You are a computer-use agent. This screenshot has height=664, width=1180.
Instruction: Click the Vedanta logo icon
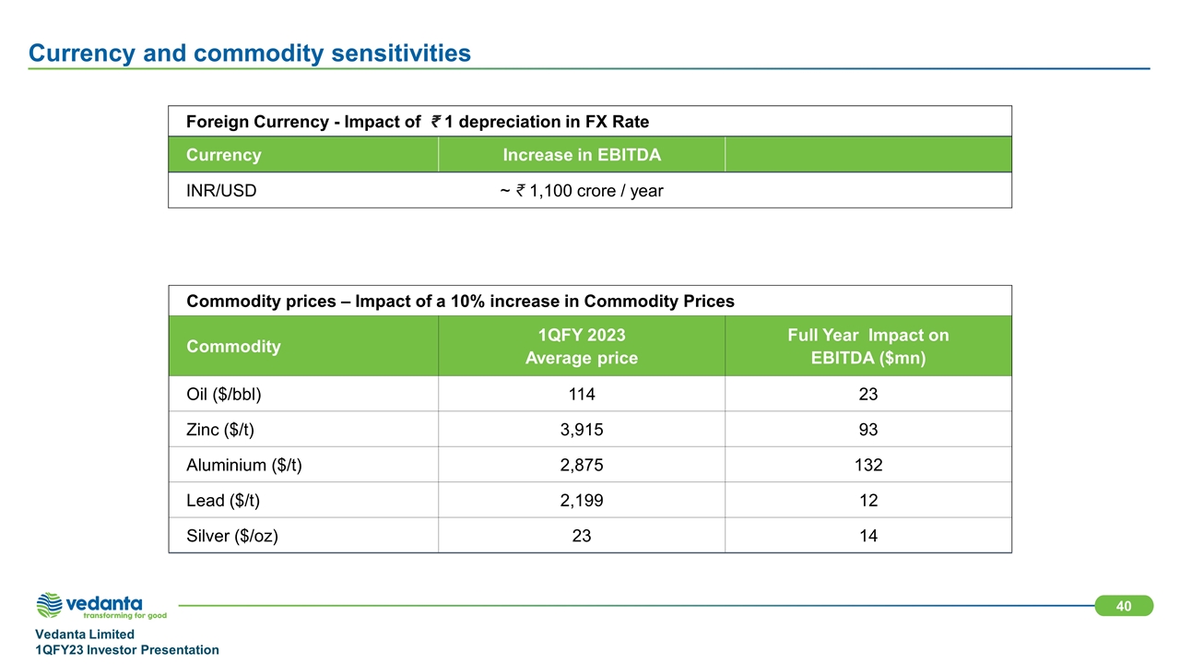pyautogui.click(x=50, y=605)
